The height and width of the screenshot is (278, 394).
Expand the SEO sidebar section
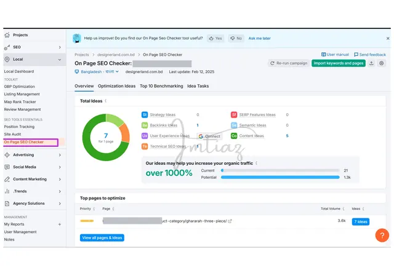pos(60,47)
